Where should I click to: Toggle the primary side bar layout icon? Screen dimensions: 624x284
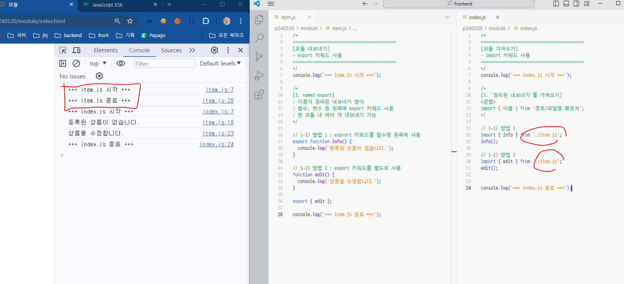[556, 4]
